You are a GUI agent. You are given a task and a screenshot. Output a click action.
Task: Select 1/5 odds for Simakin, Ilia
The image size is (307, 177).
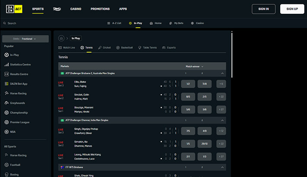pyautogui.click(x=188, y=144)
